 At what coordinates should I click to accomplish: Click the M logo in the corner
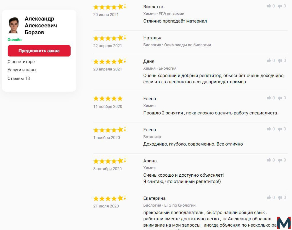[284, 223]
